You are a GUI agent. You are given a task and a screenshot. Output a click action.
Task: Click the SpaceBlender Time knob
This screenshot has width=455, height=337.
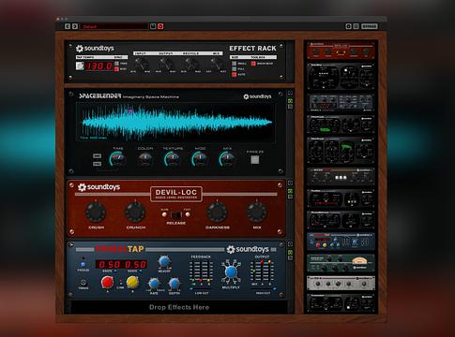(117, 159)
